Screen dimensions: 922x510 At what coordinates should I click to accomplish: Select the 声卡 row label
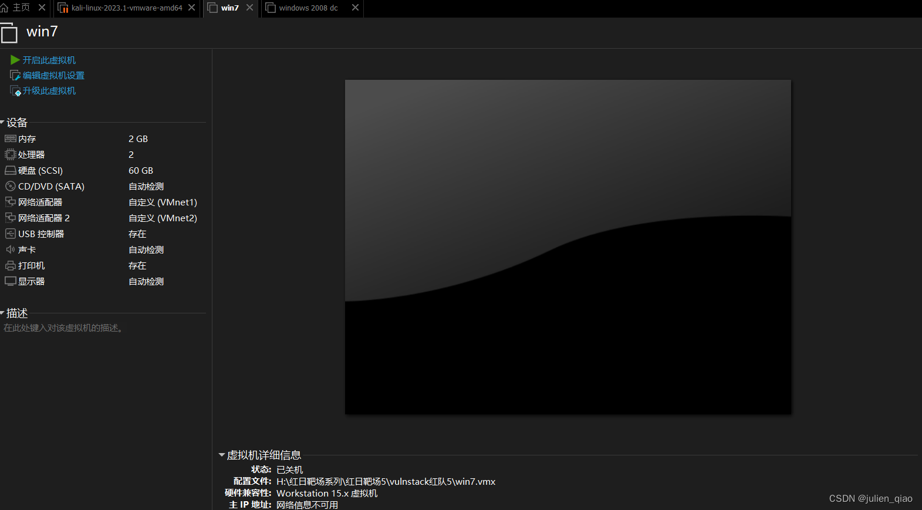coord(27,249)
